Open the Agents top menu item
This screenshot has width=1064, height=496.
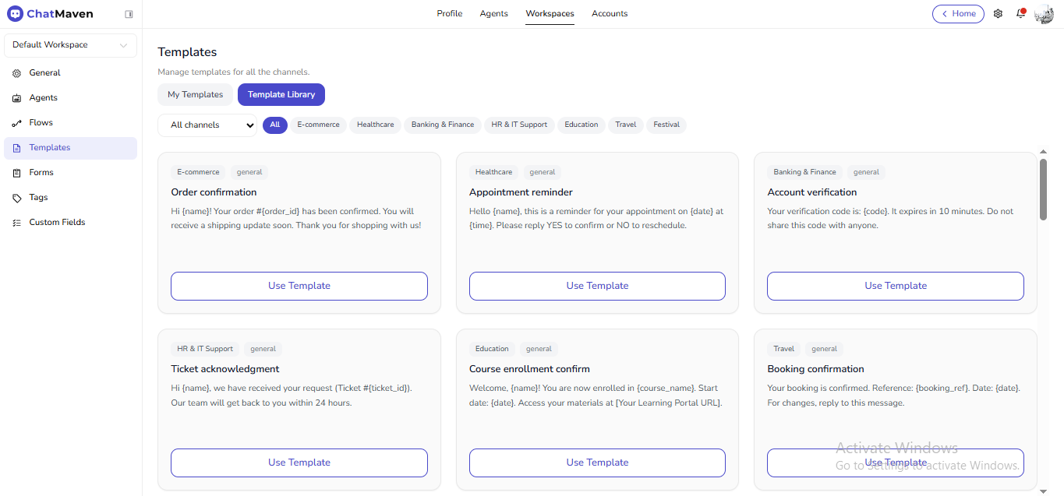point(494,14)
